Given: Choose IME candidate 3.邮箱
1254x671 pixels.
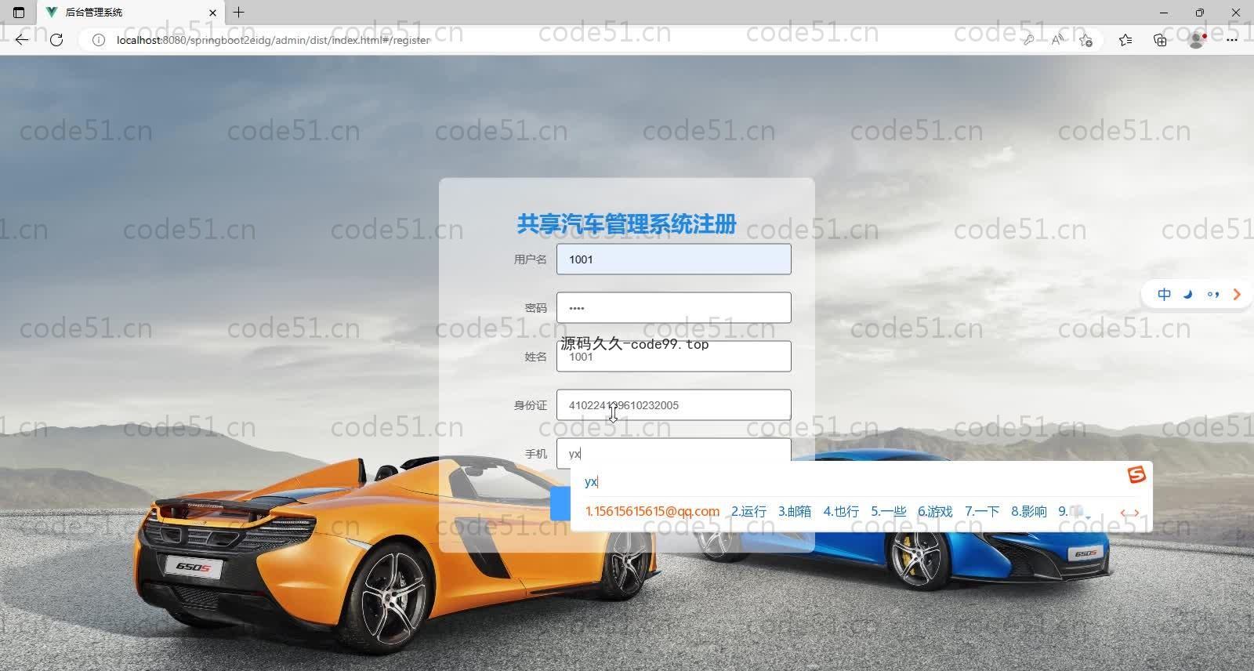Looking at the screenshot, I should pyautogui.click(x=795, y=511).
